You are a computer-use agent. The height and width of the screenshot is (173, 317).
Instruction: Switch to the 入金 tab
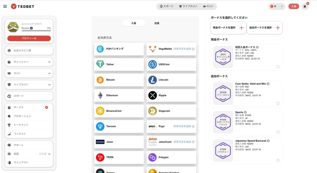(x=133, y=23)
